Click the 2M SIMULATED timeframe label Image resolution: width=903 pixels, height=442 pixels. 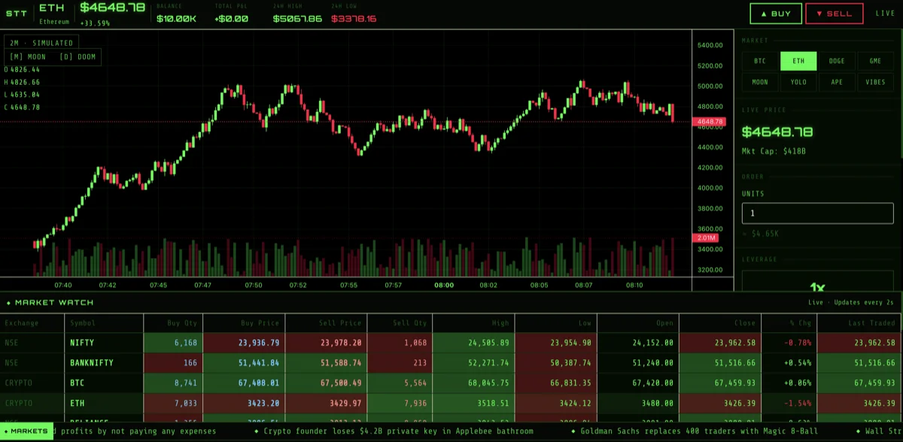(x=41, y=43)
